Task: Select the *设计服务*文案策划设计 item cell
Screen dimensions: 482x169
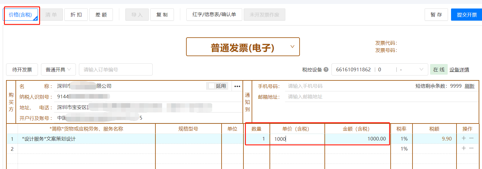Action: tap(87, 139)
